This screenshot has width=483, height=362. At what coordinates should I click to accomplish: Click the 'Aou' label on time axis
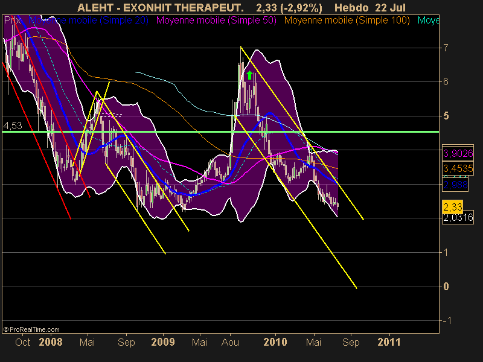click(x=230, y=342)
